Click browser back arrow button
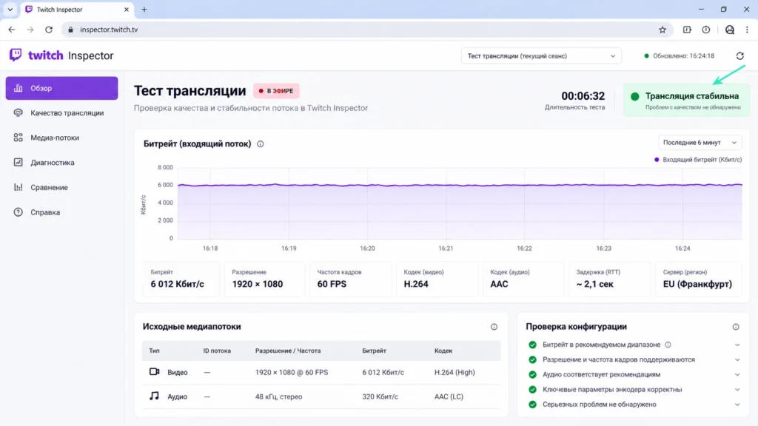This screenshot has width=758, height=426. 12,30
